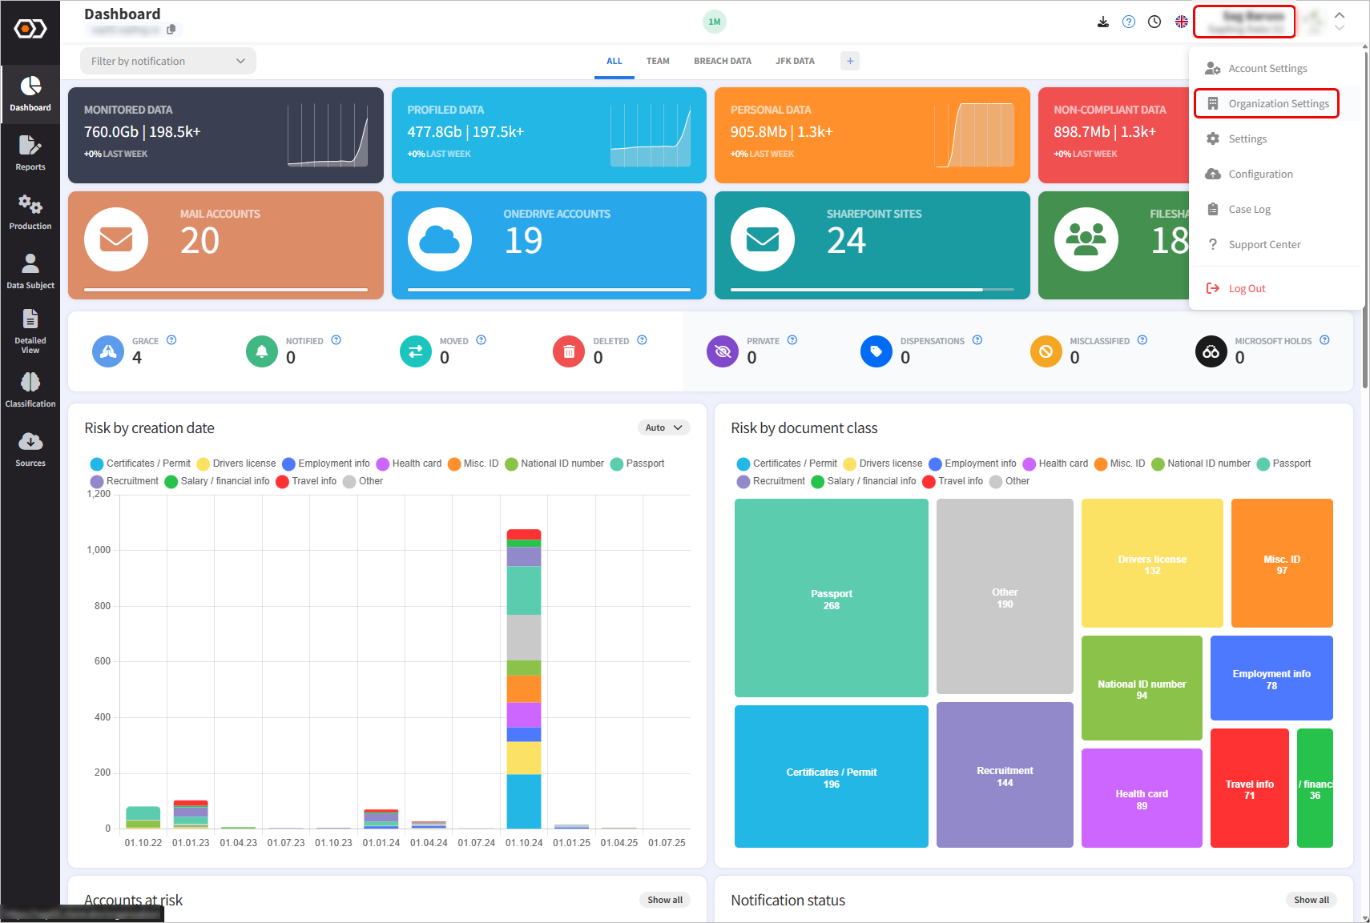Click Log Out in the account menu
This screenshot has width=1370, height=923.
(x=1246, y=287)
